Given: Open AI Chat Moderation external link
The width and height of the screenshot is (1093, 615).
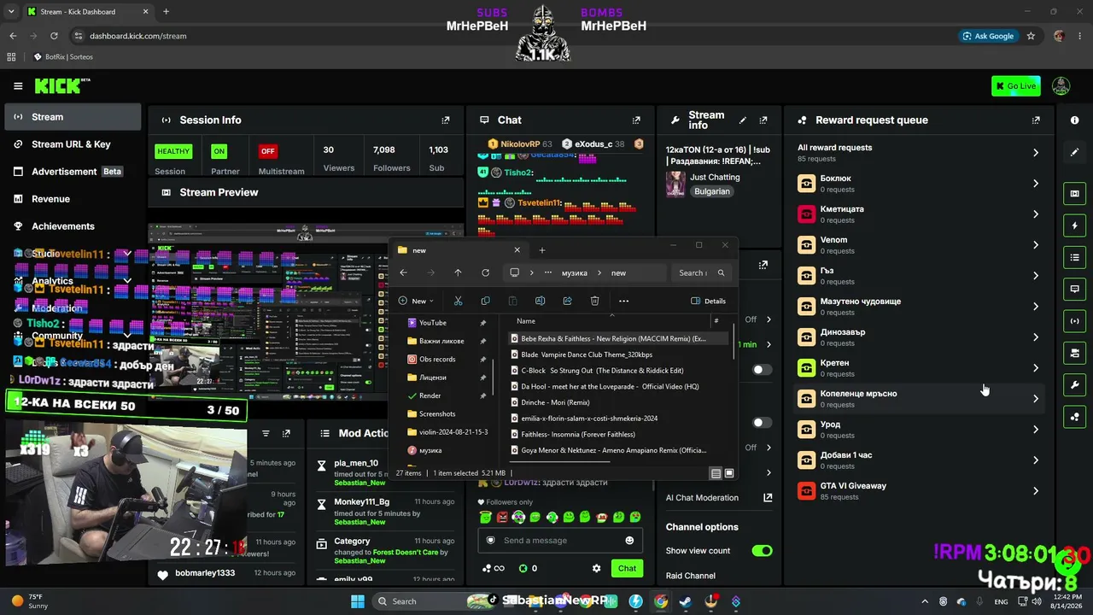Looking at the screenshot, I should coord(768,498).
